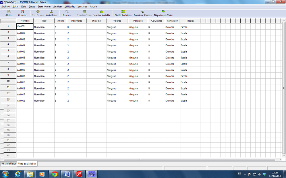
Task: Open Windows Media Player taskbar icon
Action: pos(42,174)
